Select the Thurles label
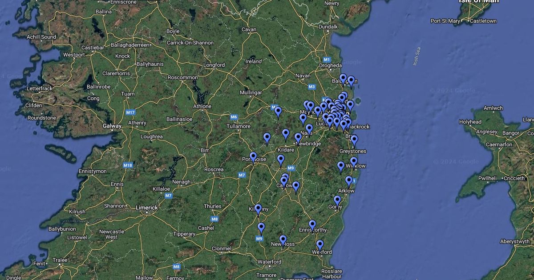This screenshot has height=280, width=534. (212, 206)
